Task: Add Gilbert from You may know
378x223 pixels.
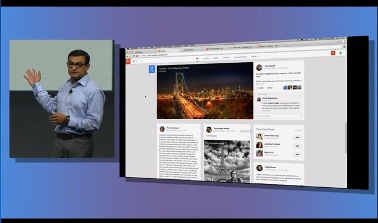Action: (297, 137)
